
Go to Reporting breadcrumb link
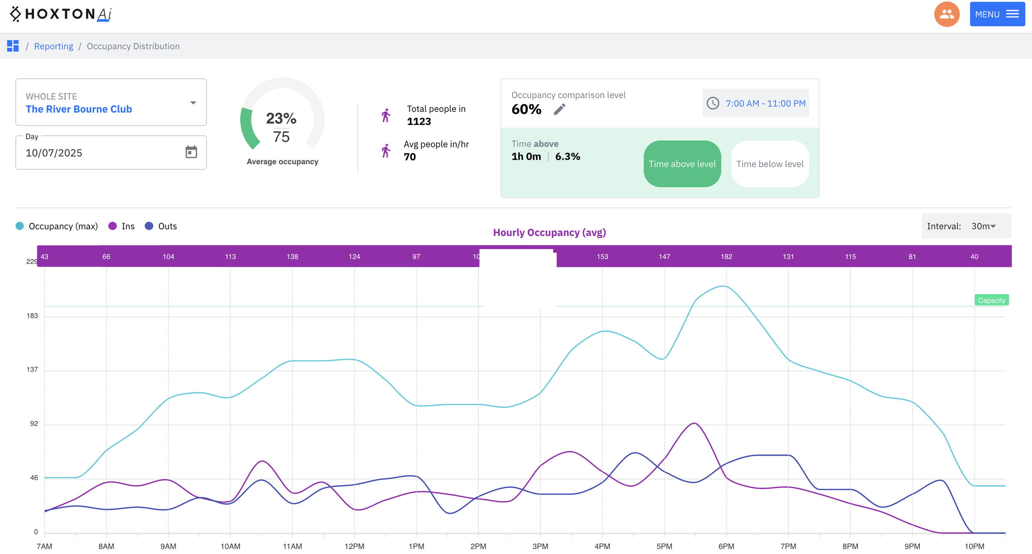(x=54, y=46)
